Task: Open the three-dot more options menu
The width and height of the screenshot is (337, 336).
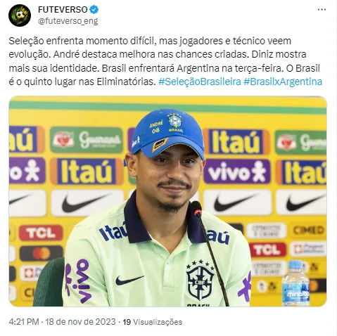Action: pos(322,10)
